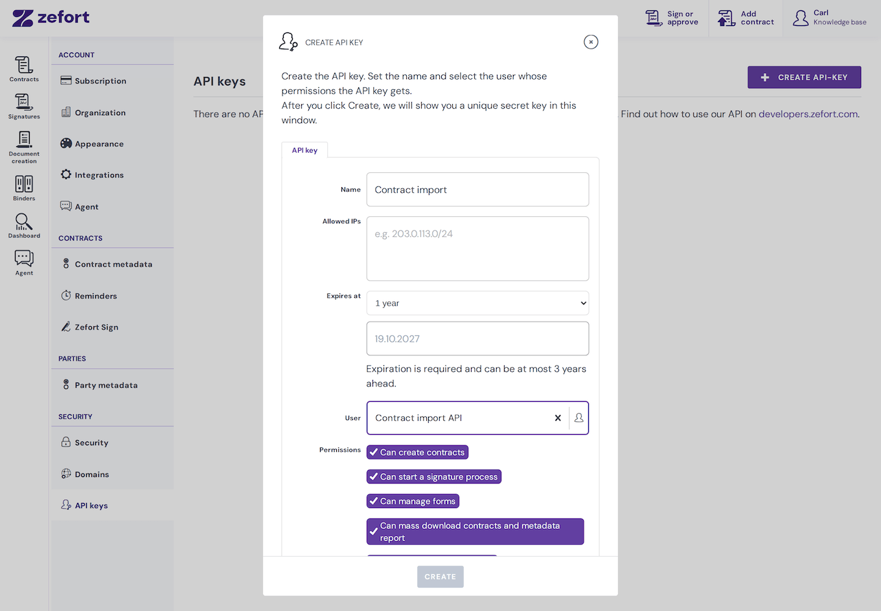The width and height of the screenshot is (881, 611).
Task: Expand the Expires at dropdown
Action: (477, 303)
